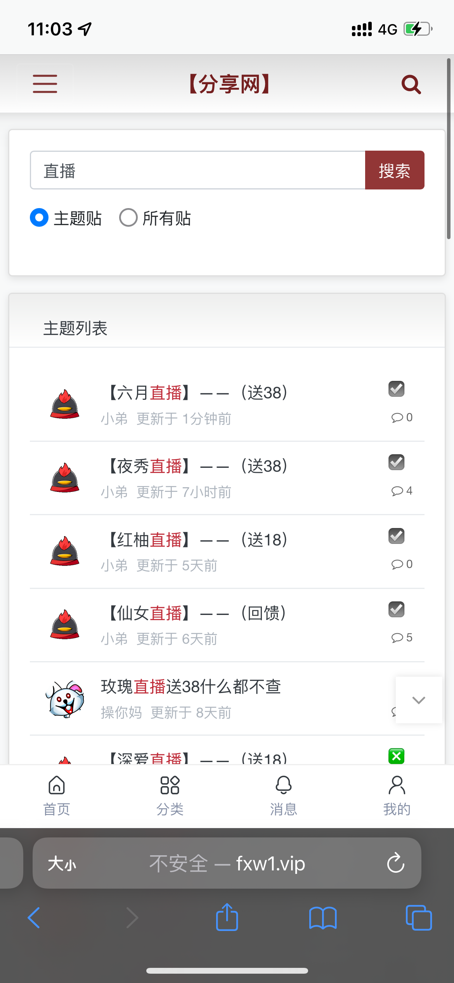Open text size 大小 page settings
454x983 pixels.
coord(62,864)
